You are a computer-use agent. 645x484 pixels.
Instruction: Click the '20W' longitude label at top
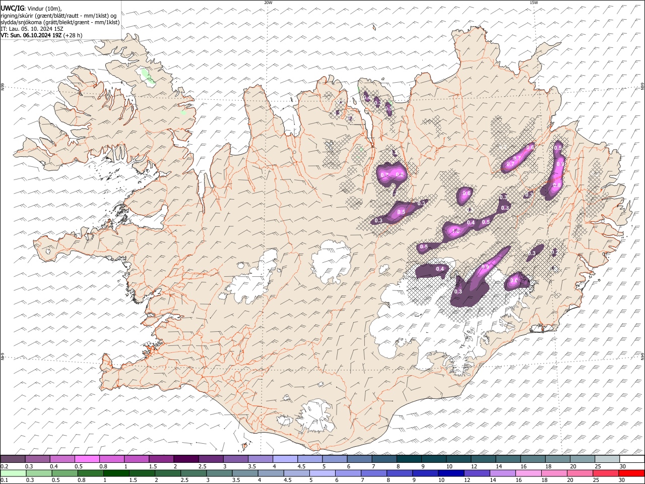click(x=268, y=3)
